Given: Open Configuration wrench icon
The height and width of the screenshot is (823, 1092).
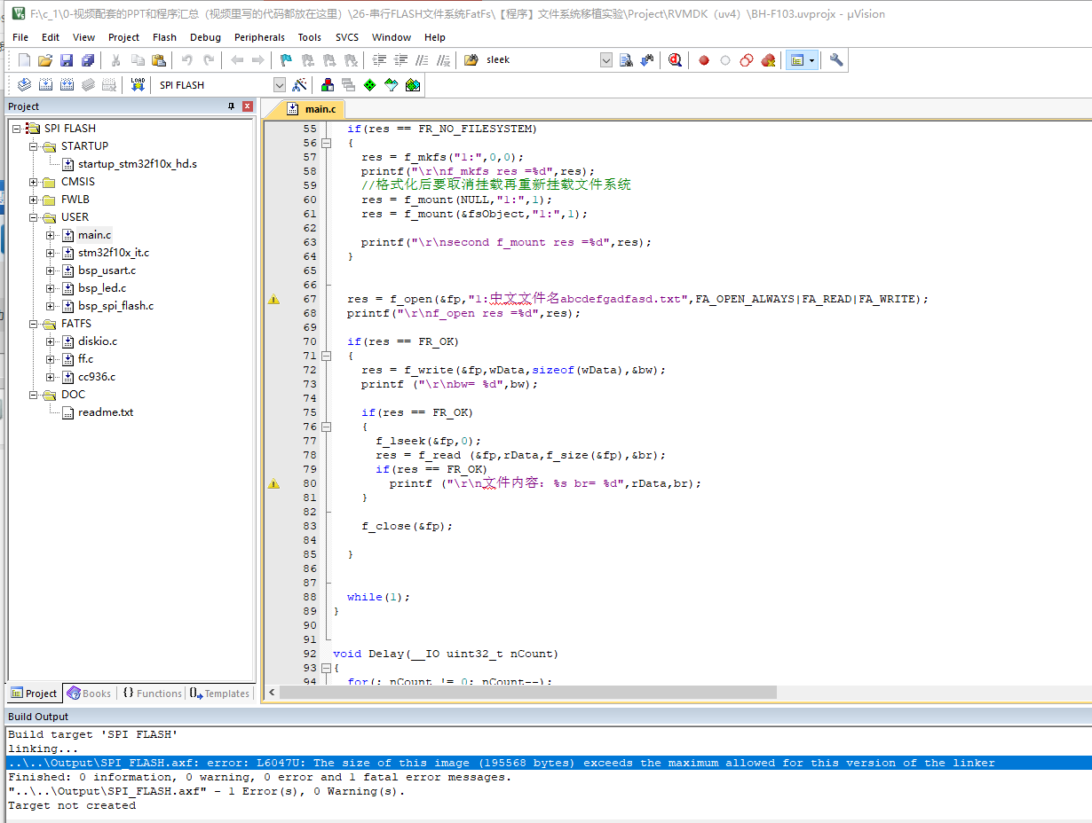Looking at the screenshot, I should tap(836, 60).
